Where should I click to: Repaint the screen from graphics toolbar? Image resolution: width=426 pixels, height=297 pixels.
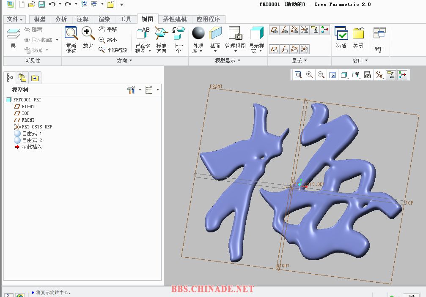coord(332,75)
